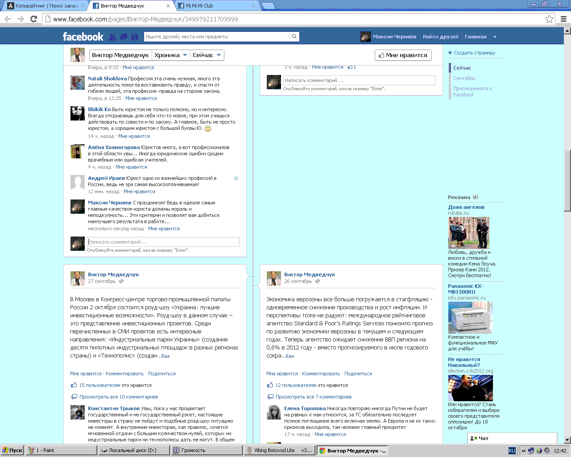Click the scrollbar down arrow
571x457 pixels.
(x=567, y=440)
